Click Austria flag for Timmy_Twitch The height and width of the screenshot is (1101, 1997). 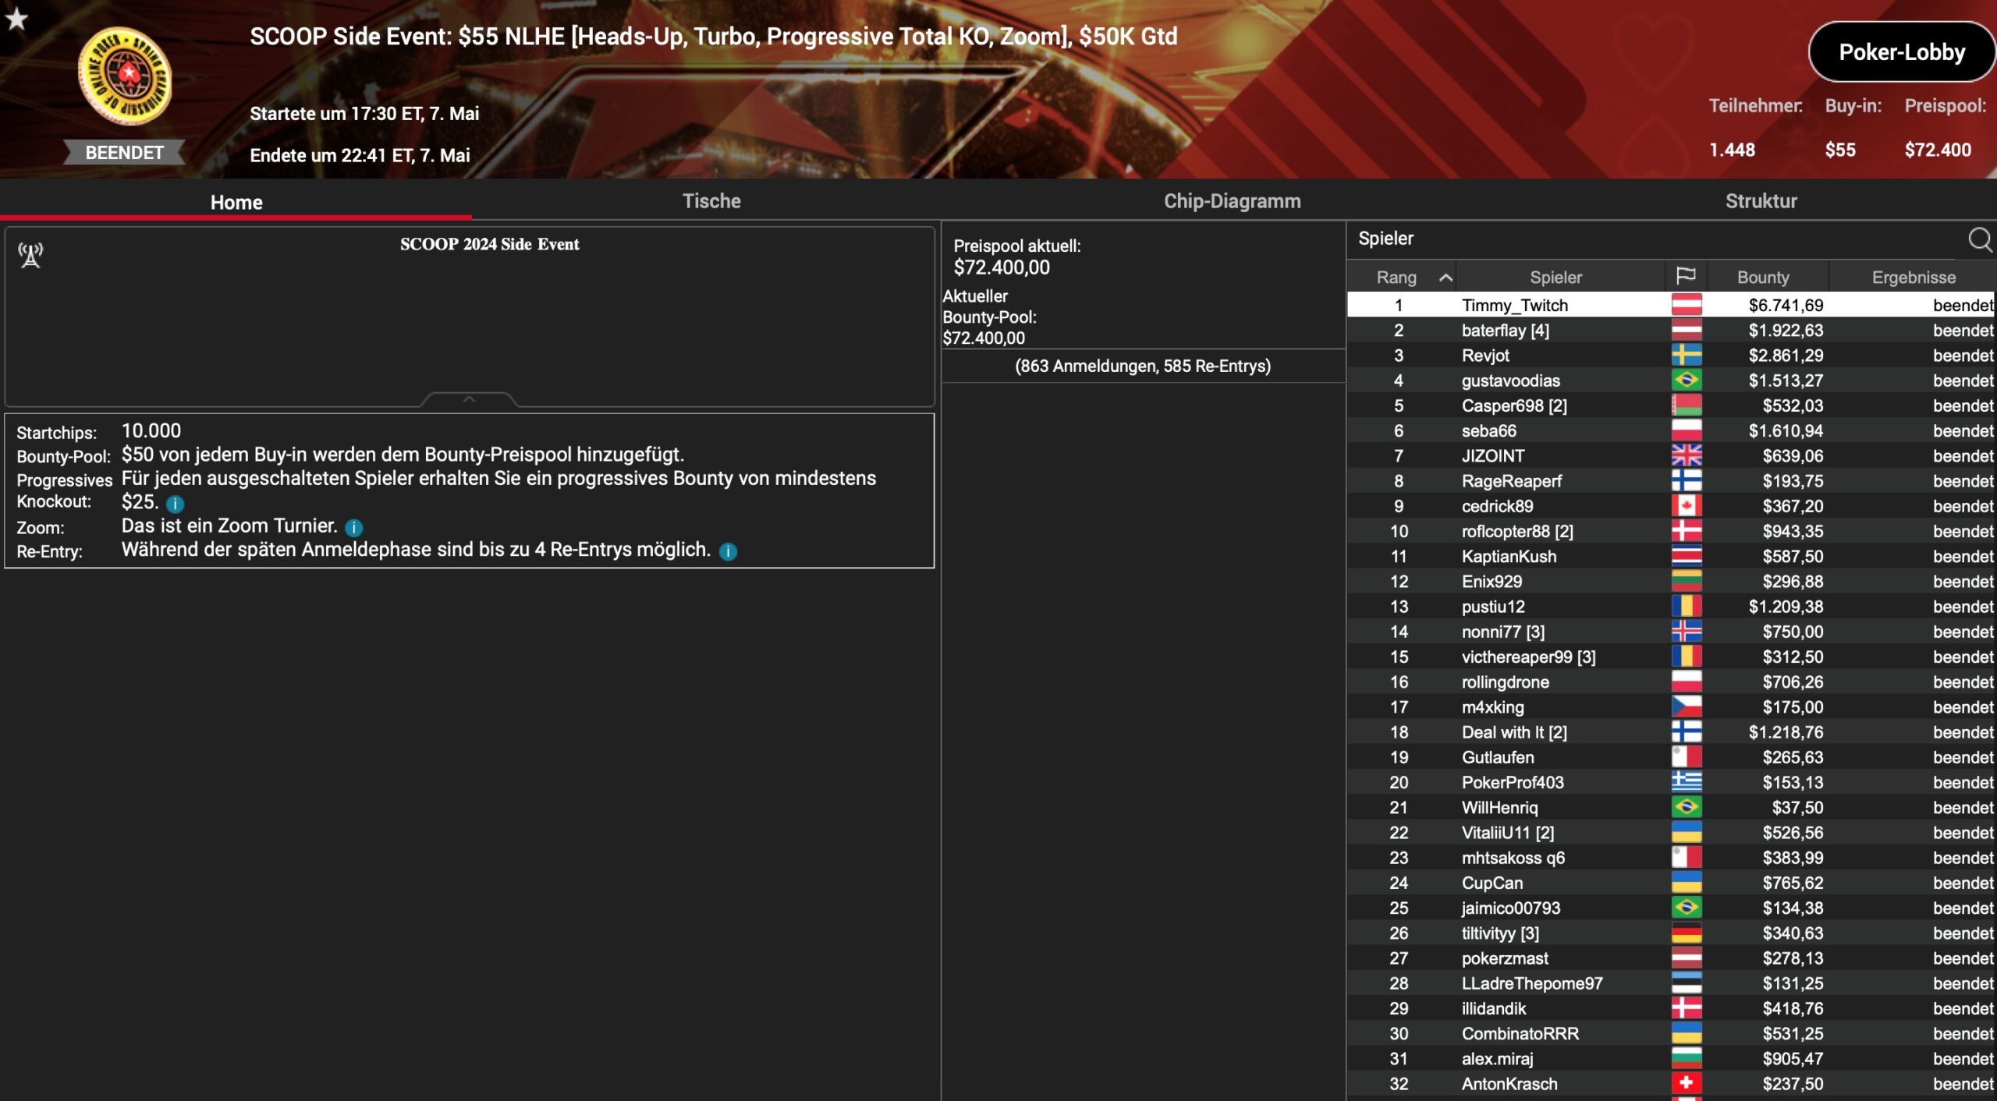pos(1687,306)
